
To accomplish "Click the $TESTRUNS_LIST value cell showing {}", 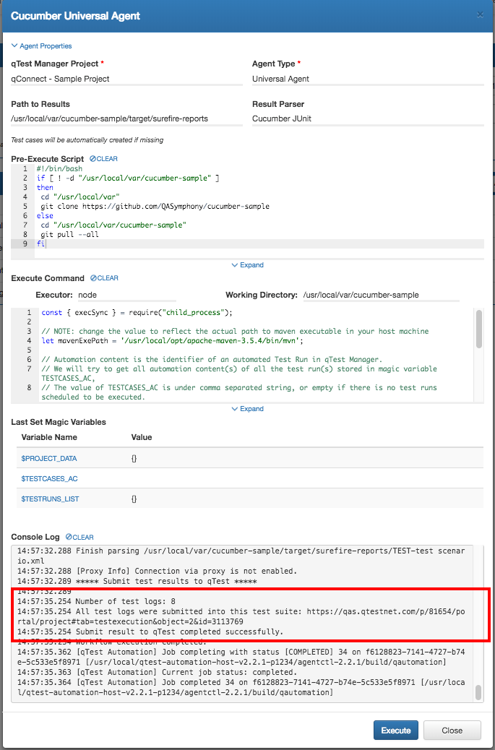I will pos(134,499).
